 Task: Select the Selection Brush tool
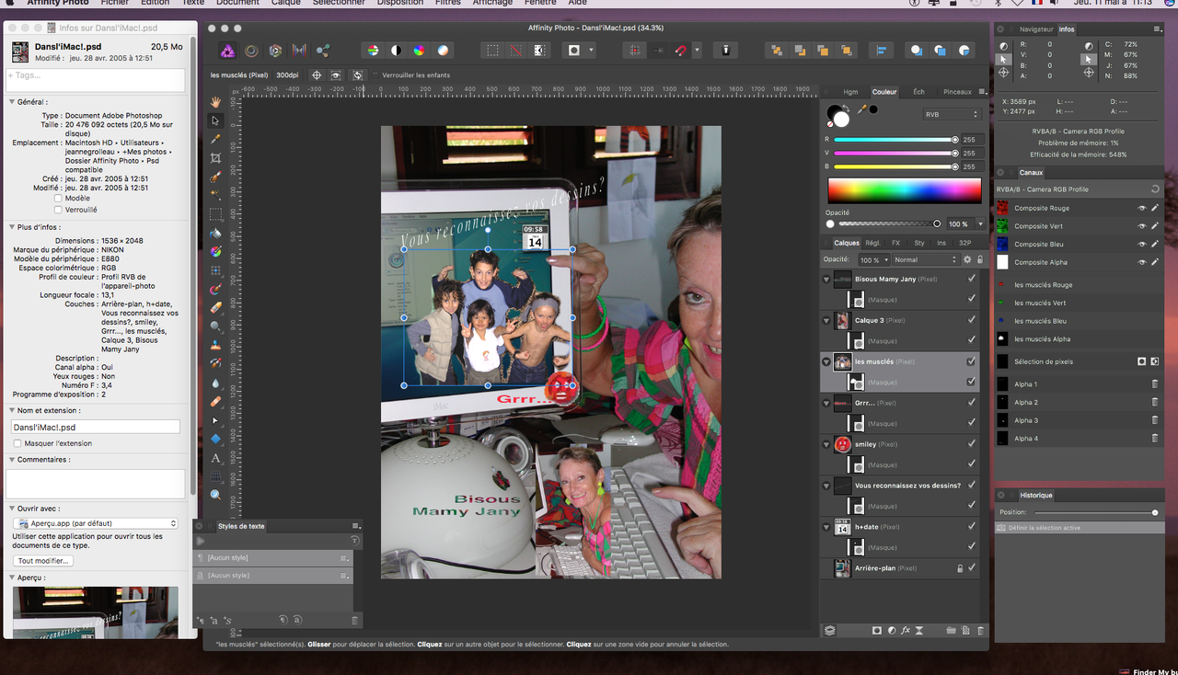pos(215,177)
